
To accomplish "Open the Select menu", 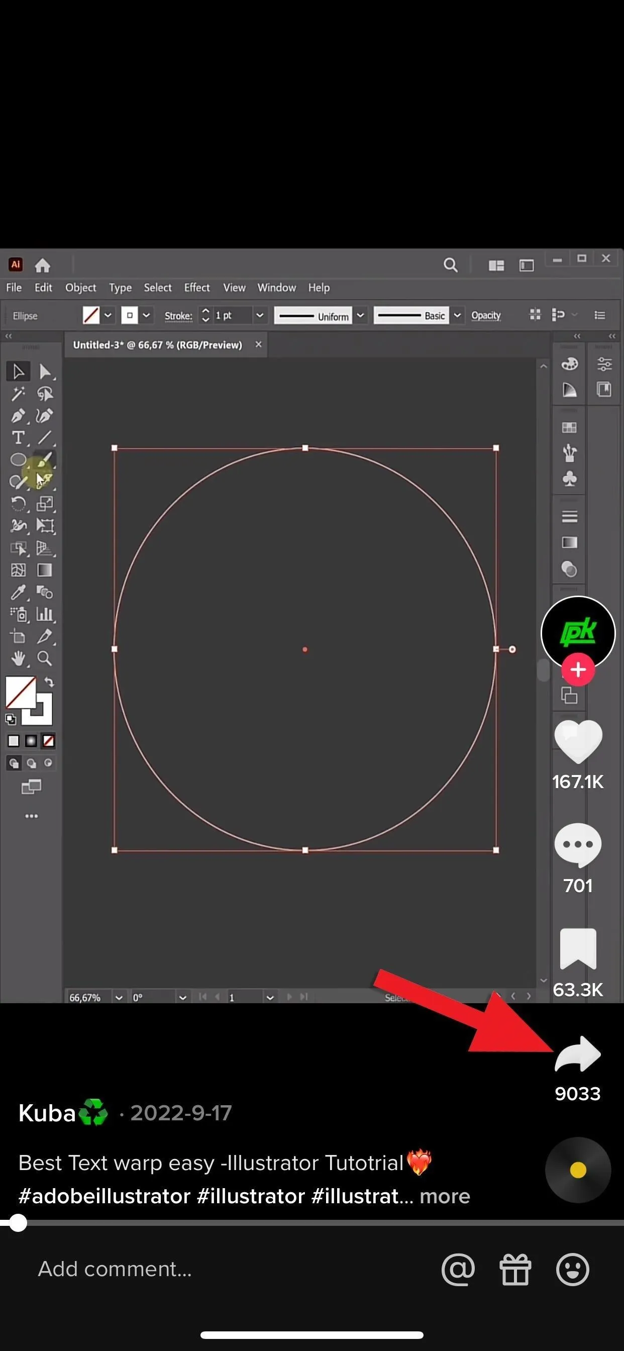I will point(158,287).
